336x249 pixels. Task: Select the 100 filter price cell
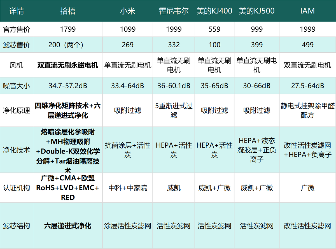(214, 45)
